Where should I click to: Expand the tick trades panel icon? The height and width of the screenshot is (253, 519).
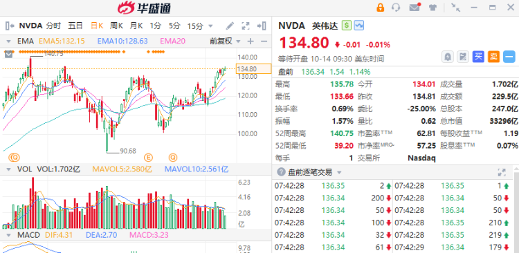coord(502,172)
